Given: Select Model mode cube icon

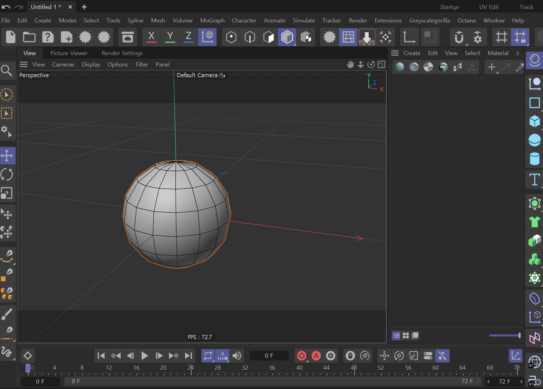Looking at the screenshot, I should tap(287, 37).
